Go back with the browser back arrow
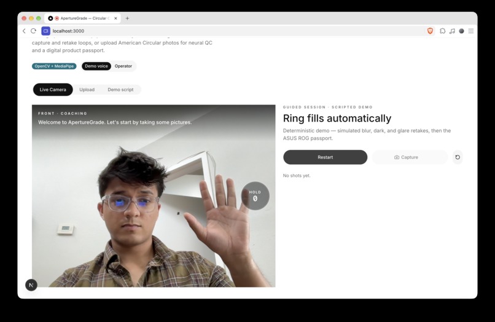Viewport: 495px width, 322px height. pyautogui.click(x=24, y=31)
